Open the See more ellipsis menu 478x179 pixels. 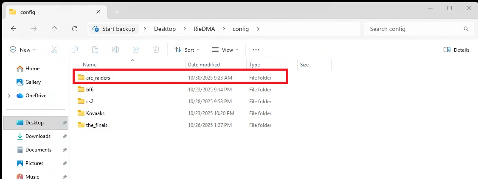[x=256, y=50]
